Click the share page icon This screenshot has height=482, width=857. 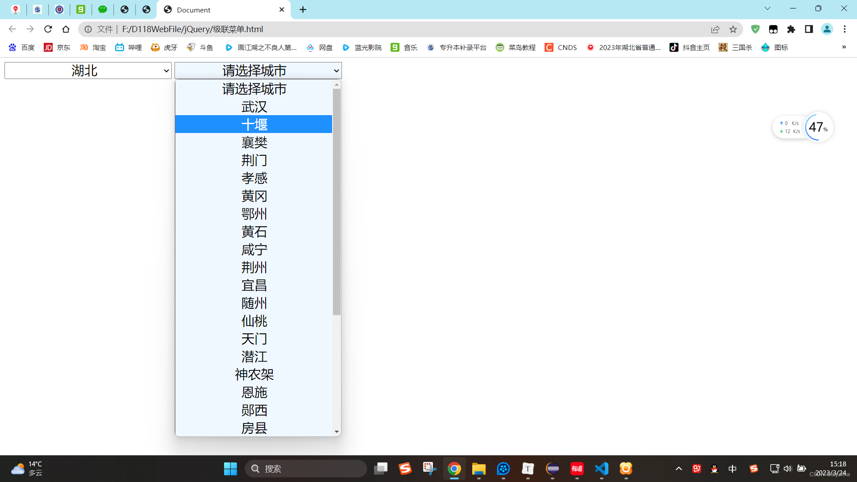tap(715, 29)
